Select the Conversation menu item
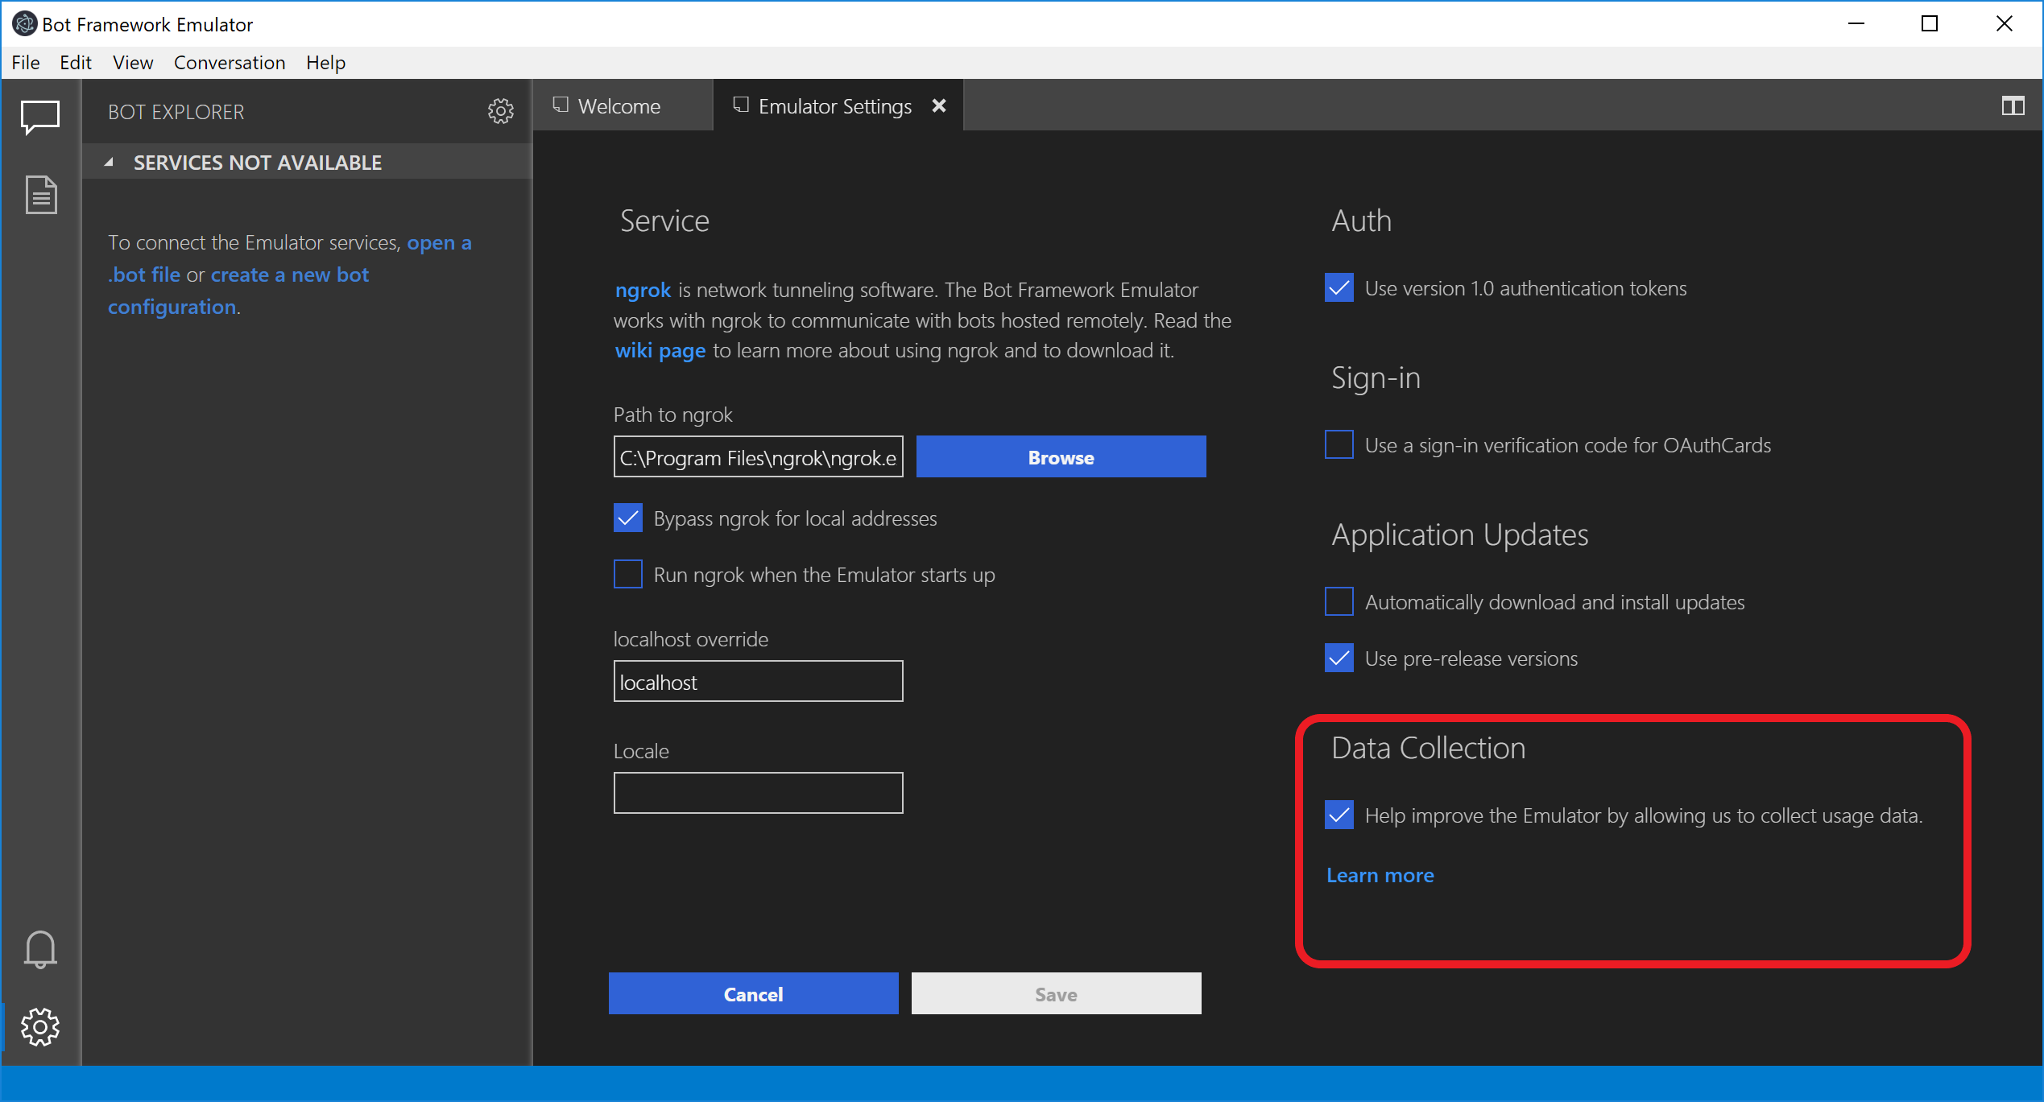Screen dimensions: 2044x1102 [230, 61]
